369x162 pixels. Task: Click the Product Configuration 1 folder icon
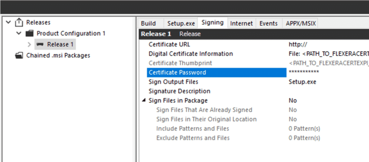click(x=30, y=33)
